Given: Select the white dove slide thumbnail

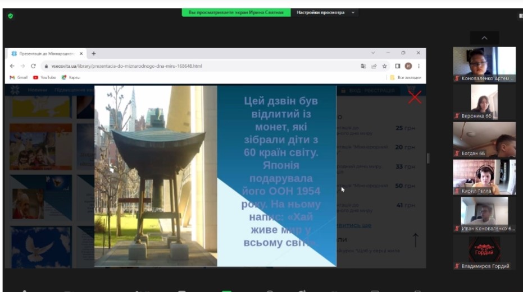Looking at the screenshot, I should 41,247.
